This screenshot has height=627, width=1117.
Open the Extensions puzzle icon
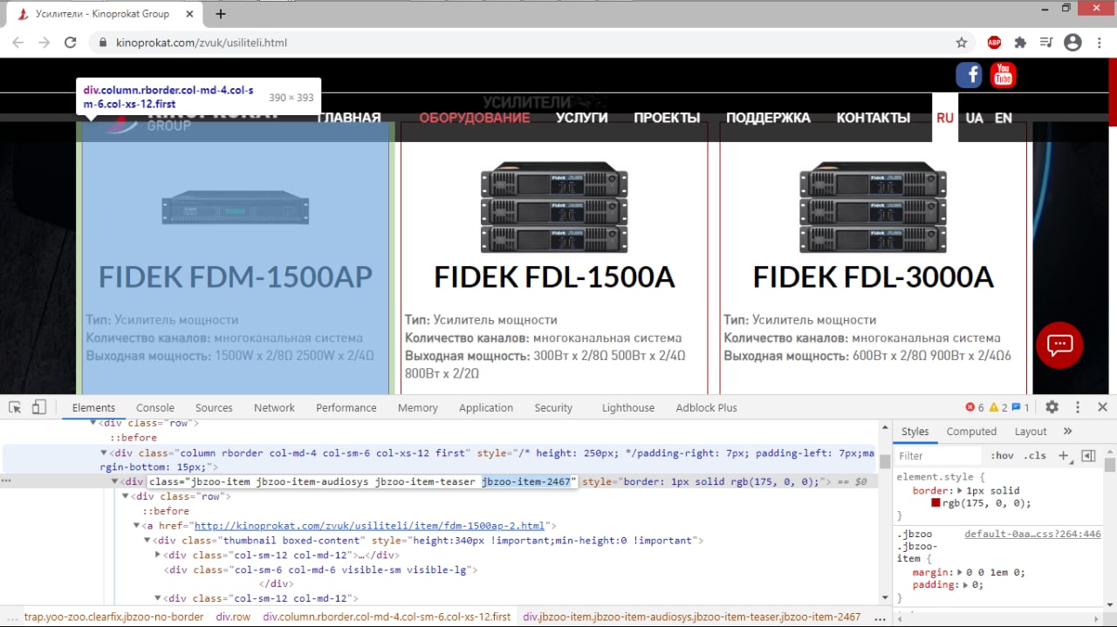(1020, 43)
